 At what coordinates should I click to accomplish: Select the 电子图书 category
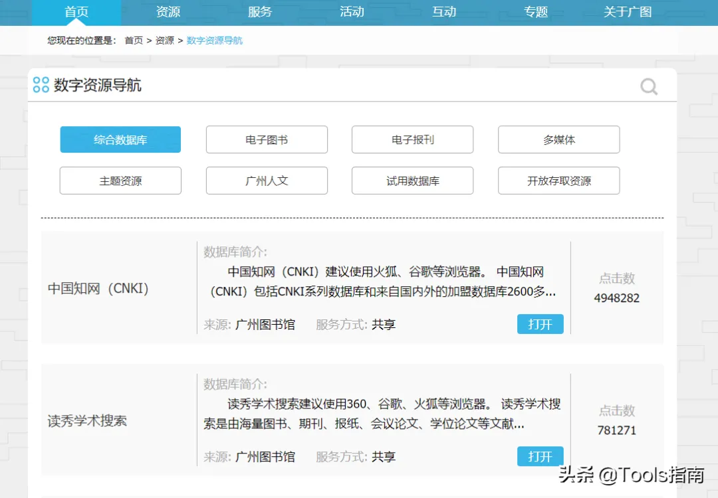pos(267,139)
